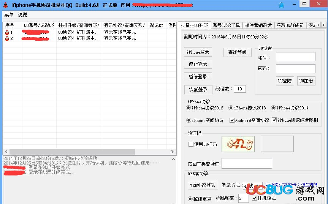Image resolution: width=328 pixels, height=204 pixels.
Task: Click the UU注册 button
Action: tap(306, 81)
